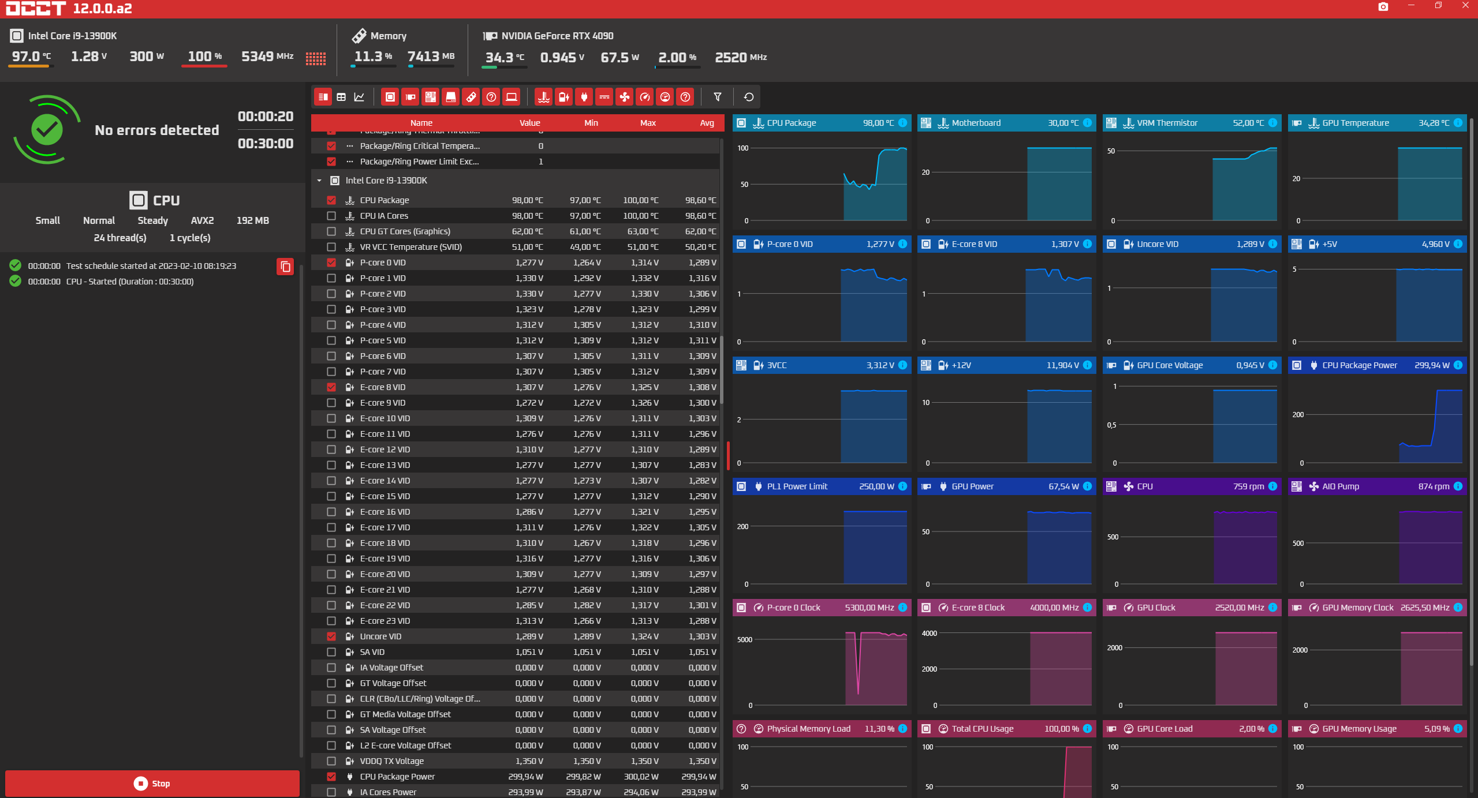Viewport: 1478px width, 798px height.
Task: Sort table by Name column header
Action: [x=421, y=123]
